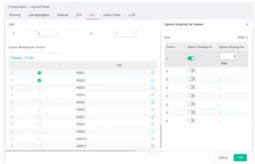Expand the 10GE8 port row

click(12, 124)
